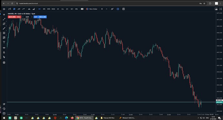Open browser extensions puzzle icon

[x=210, y=4]
